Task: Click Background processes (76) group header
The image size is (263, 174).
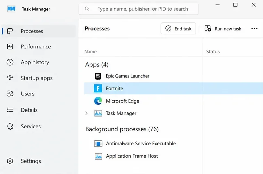Action: [x=122, y=129]
